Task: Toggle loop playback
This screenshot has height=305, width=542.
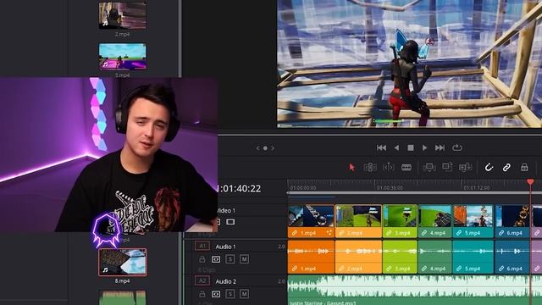Action: (457, 147)
